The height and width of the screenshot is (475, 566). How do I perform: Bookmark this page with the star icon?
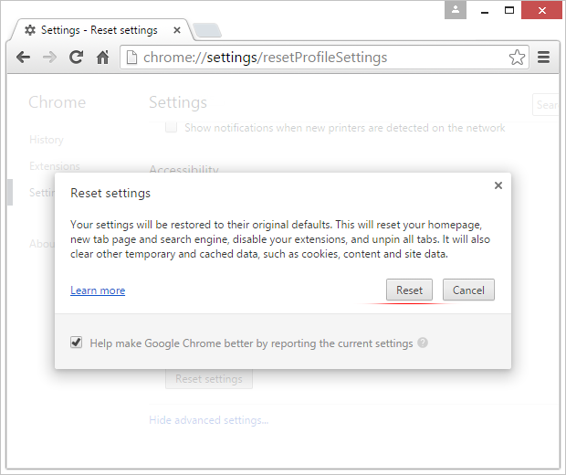tap(517, 57)
